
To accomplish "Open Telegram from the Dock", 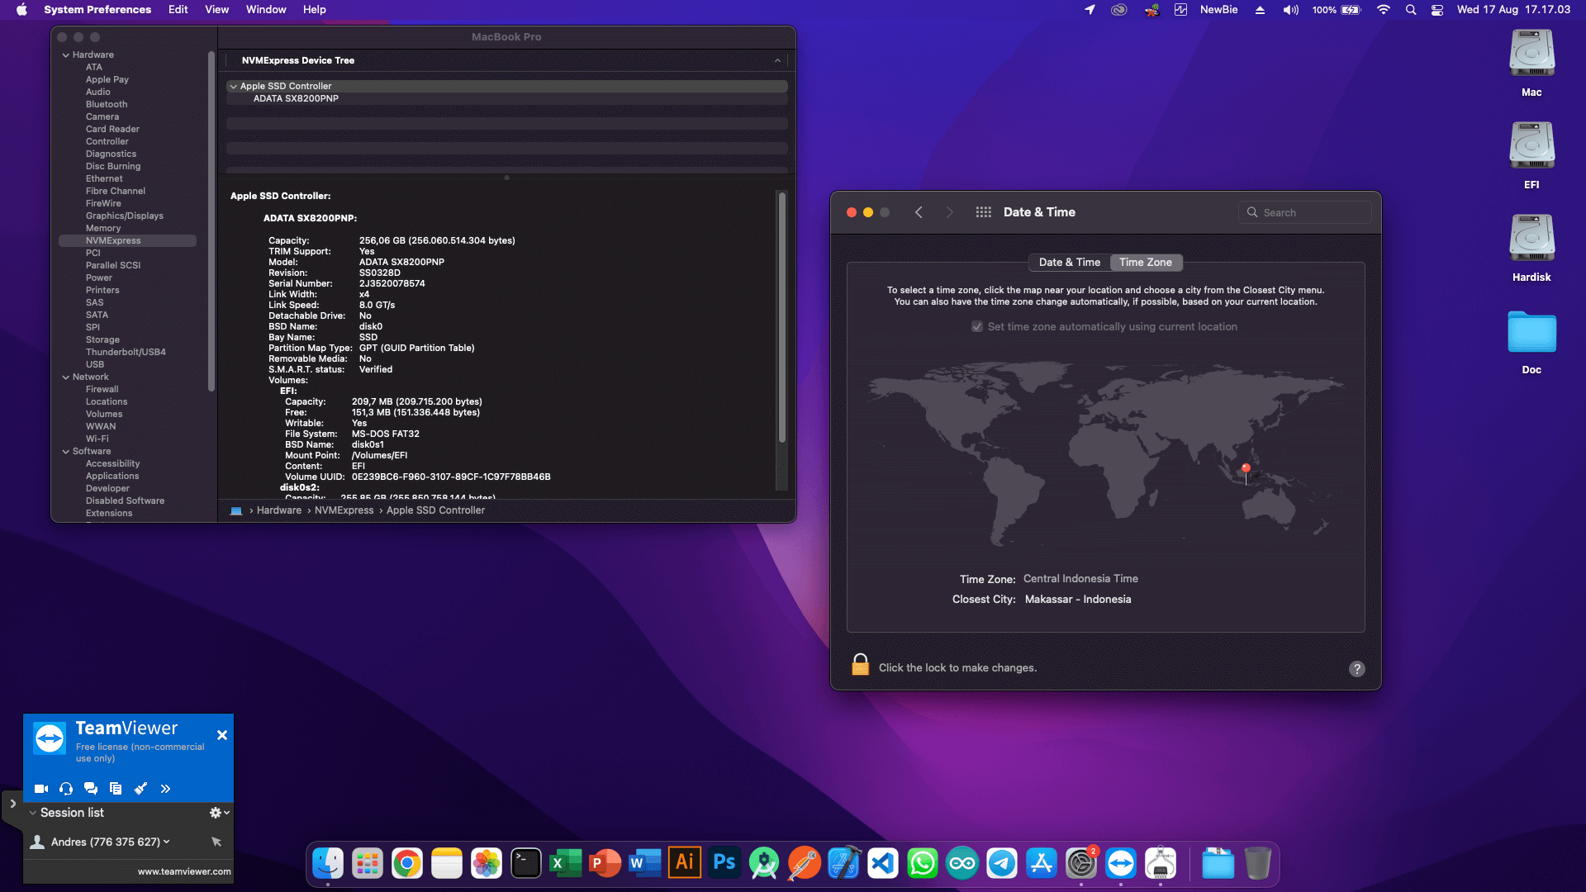I will pos(1002,864).
